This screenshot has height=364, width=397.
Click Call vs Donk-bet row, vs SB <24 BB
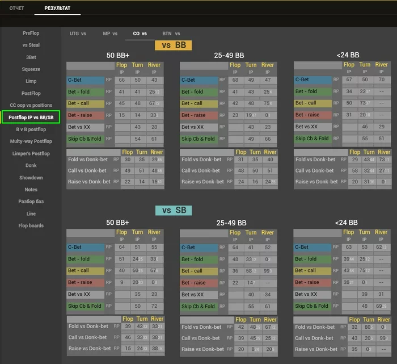coord(342,338)
